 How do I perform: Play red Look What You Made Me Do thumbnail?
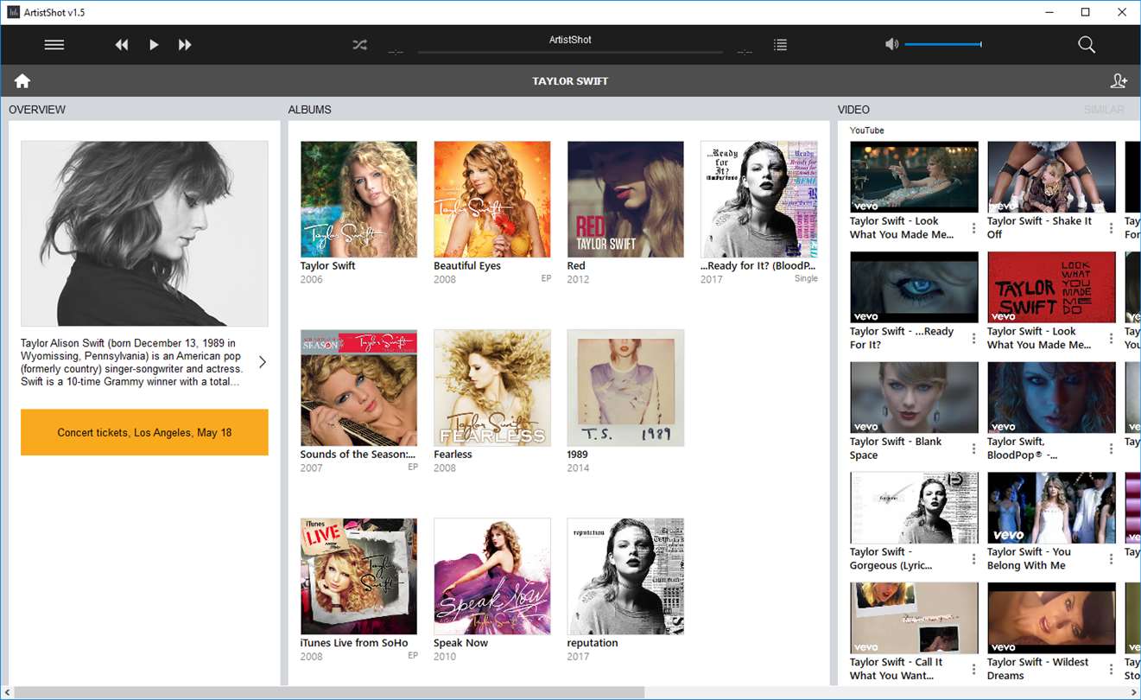[1051, 287]
